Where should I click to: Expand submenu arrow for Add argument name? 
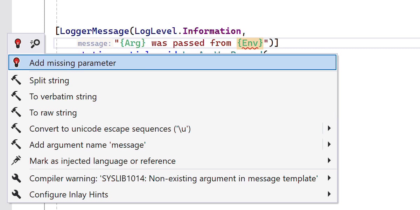329,144
